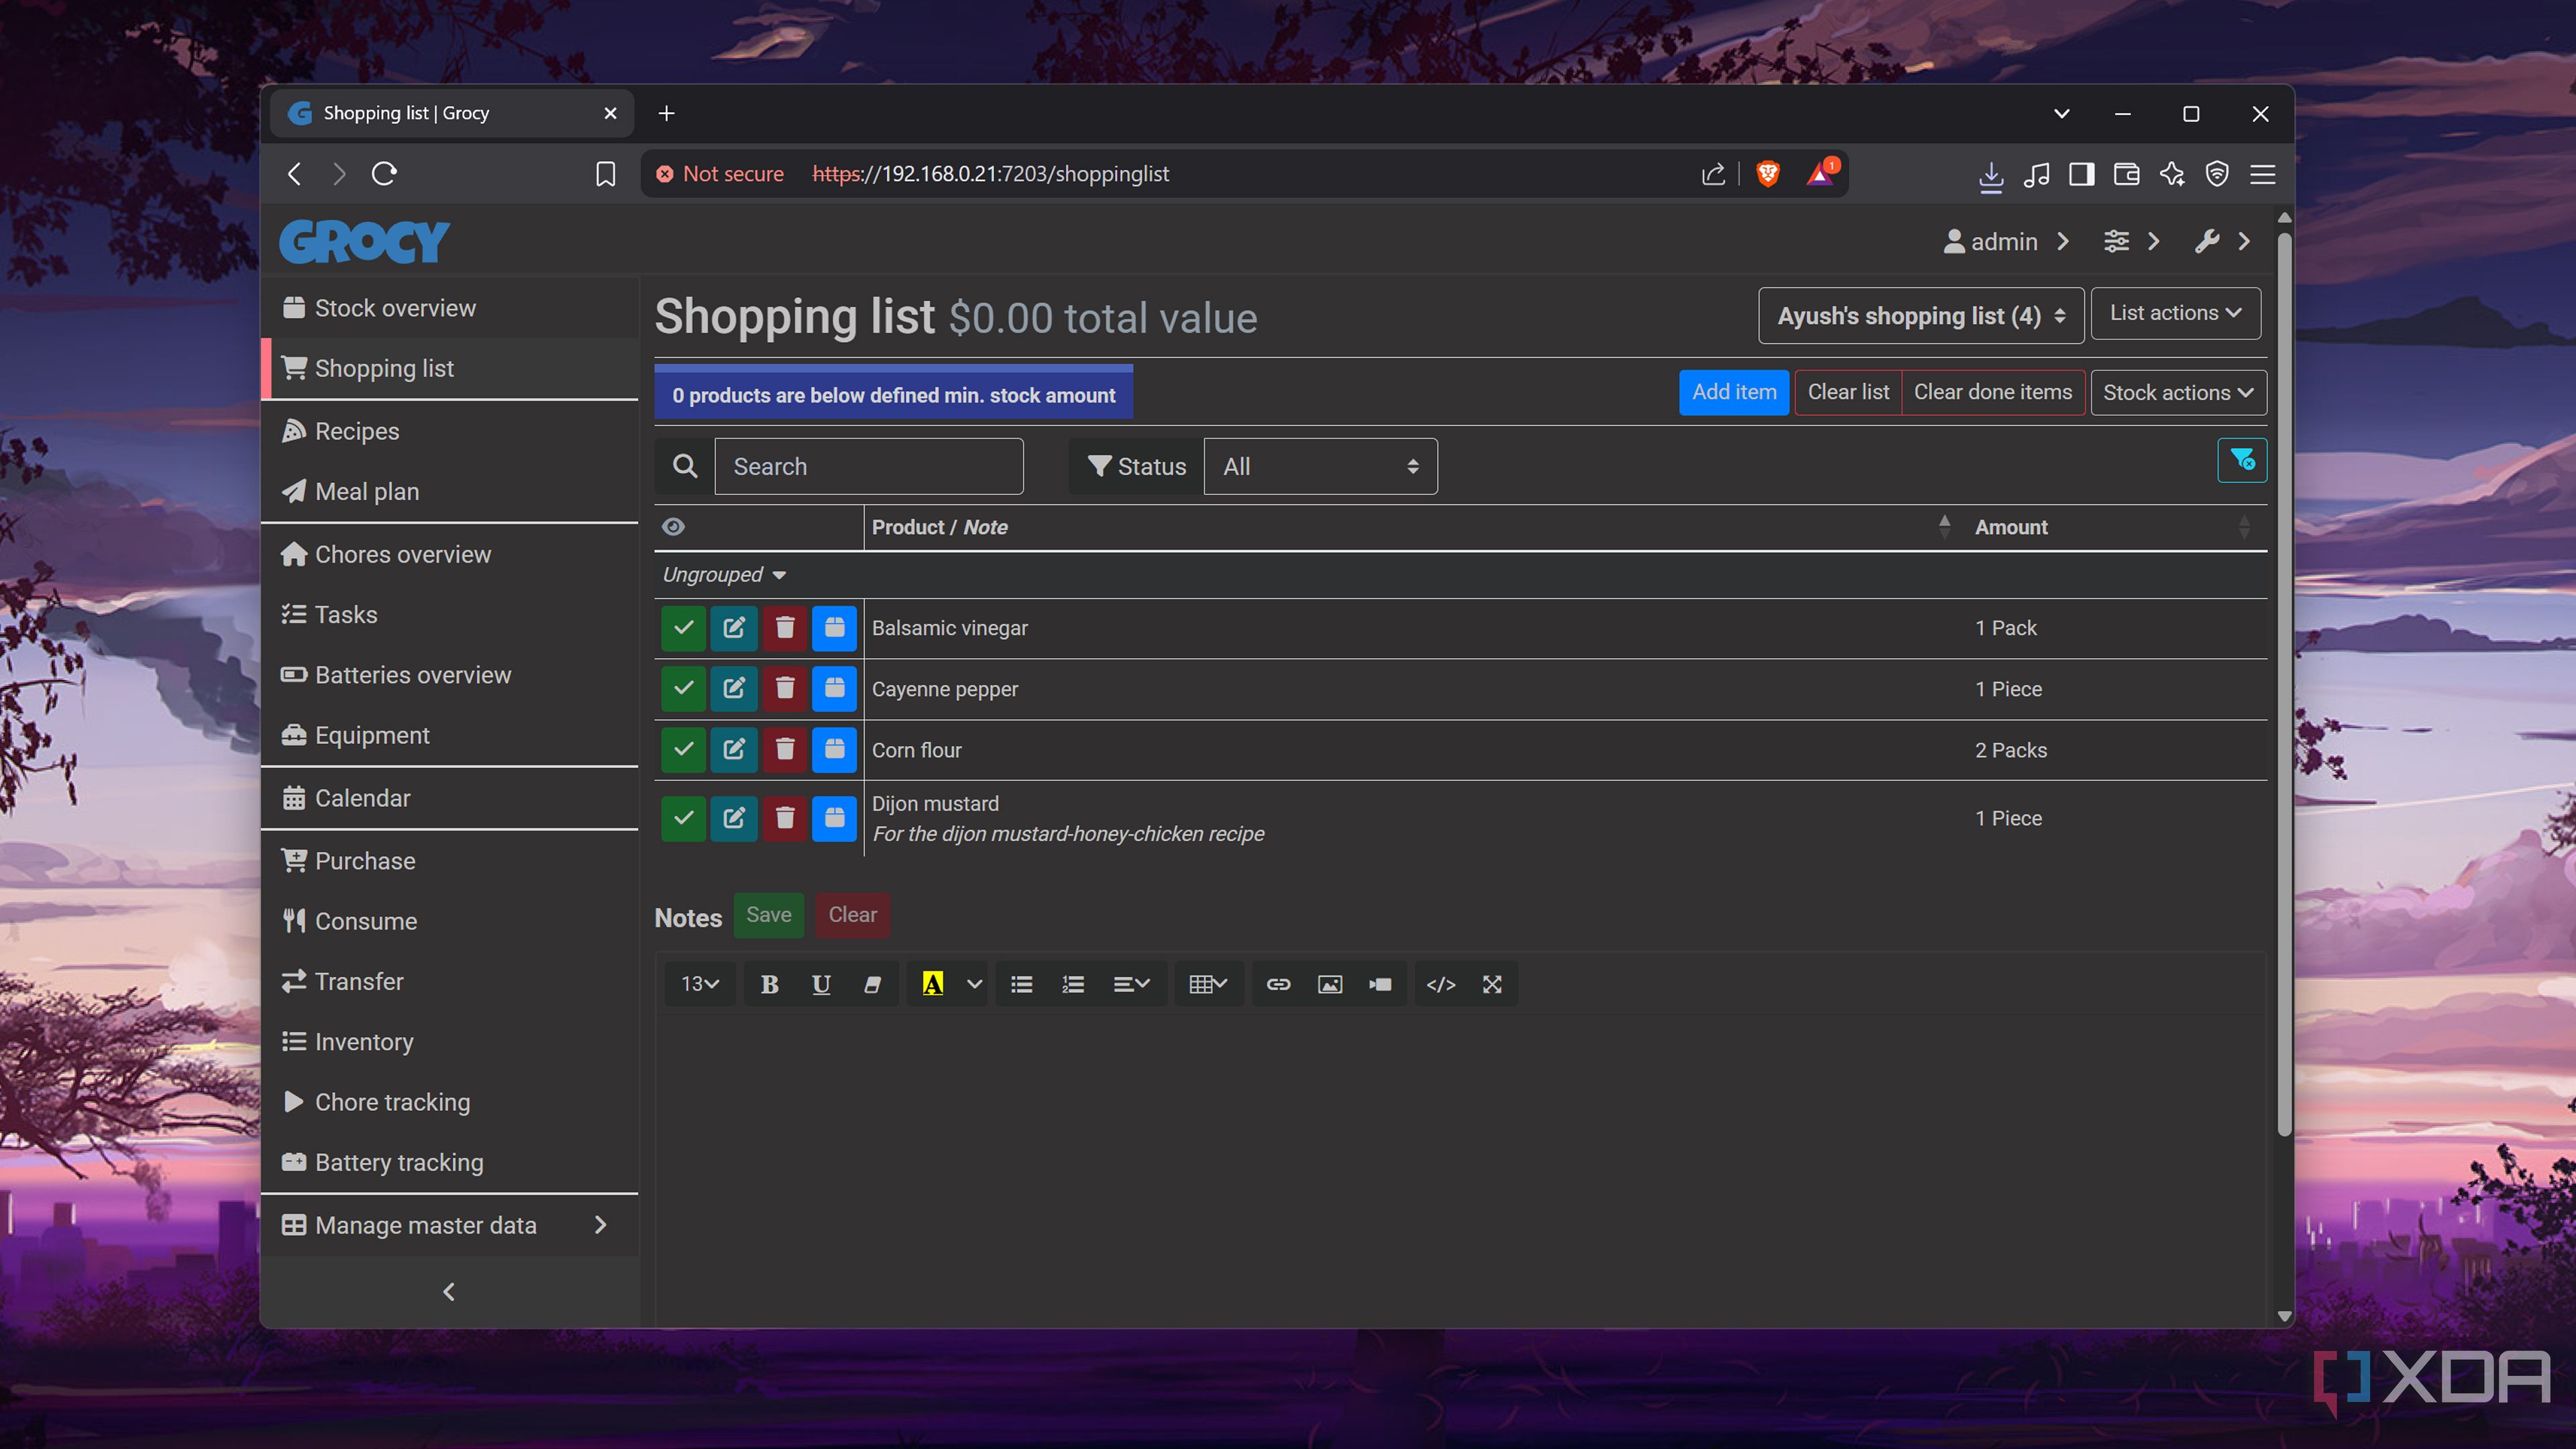Open Chores overview page
The height and width of the screenshot is (1449, 2576).
(449, 555)
